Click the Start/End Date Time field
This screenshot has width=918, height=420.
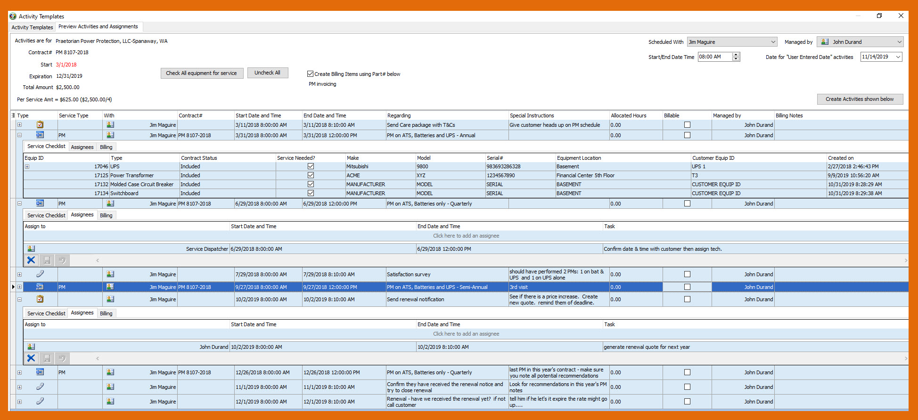coord(714,57)
